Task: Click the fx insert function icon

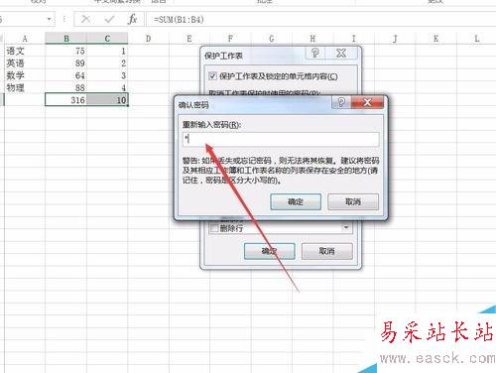Action: click(132, 19)
